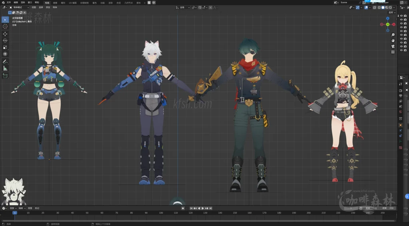409x226 pixels.
Task: Click the current frame 1 marker on timeline
Action: point(15,213)
